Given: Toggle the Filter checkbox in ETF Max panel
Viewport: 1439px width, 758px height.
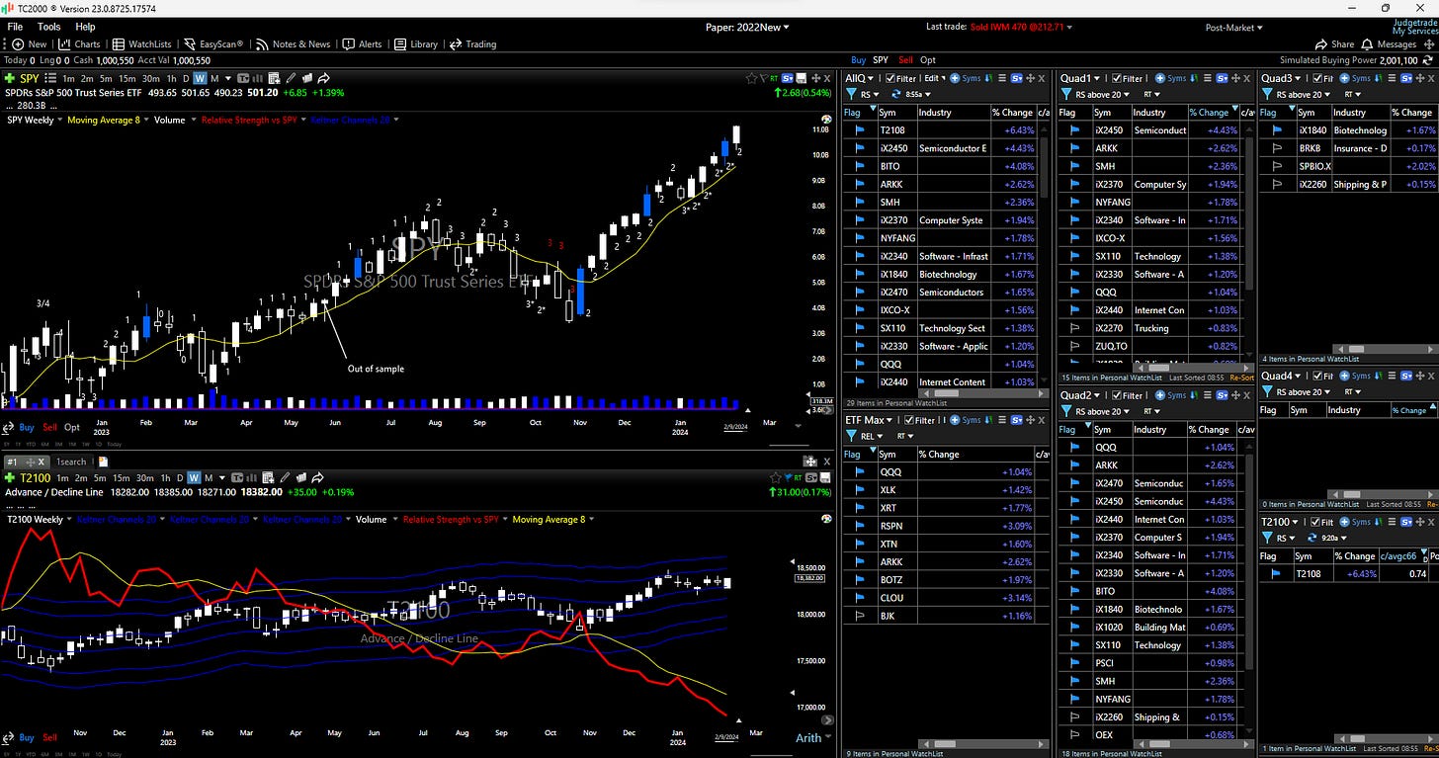Looking at the screenshot, I should pyautogui.click(x=909, y=420).
